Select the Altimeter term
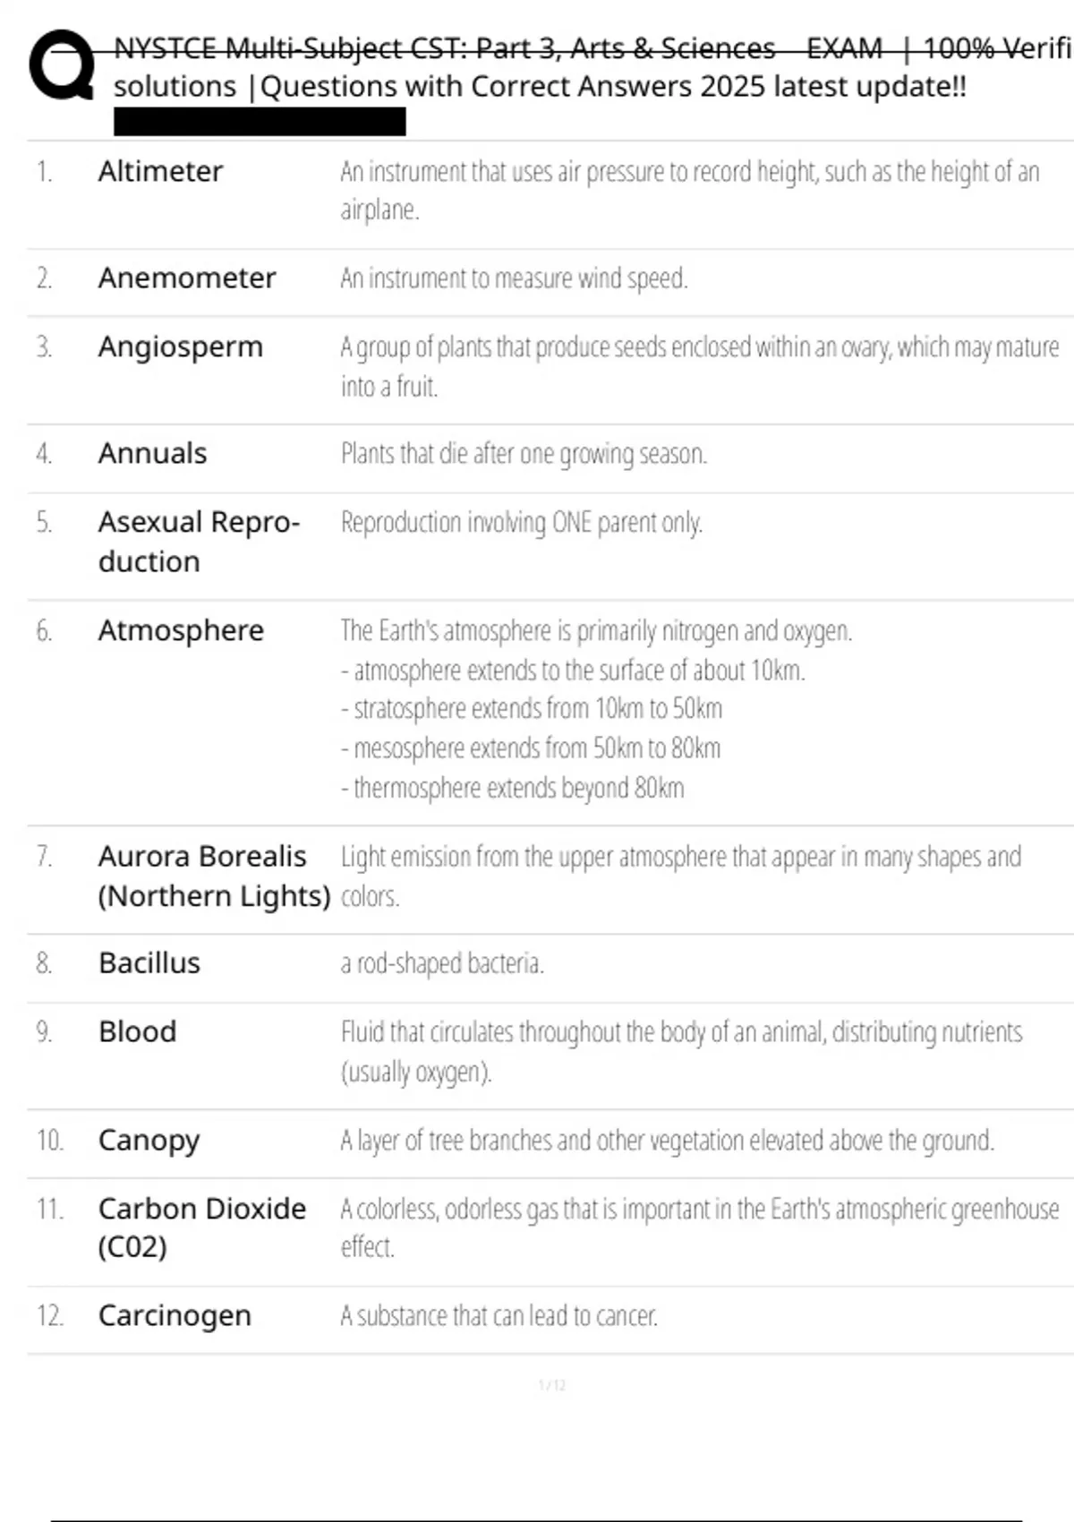 tap(160, 171)
